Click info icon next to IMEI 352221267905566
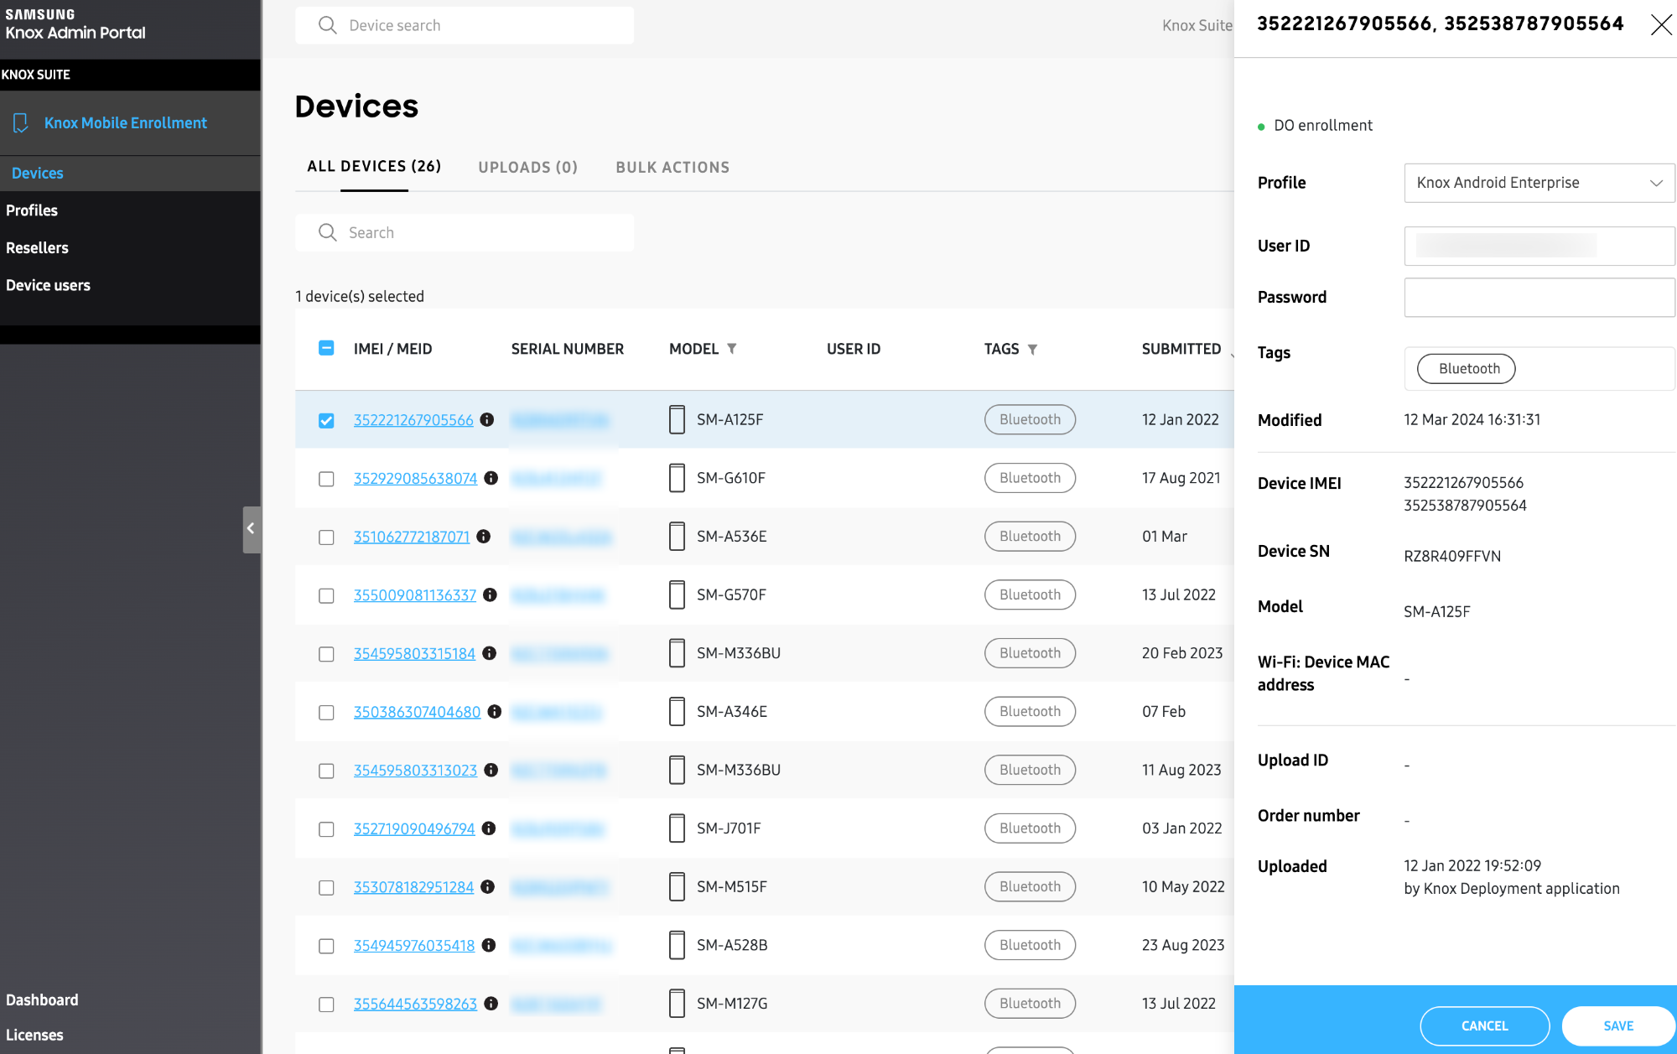1677x1054 pixels. [487, 419]
